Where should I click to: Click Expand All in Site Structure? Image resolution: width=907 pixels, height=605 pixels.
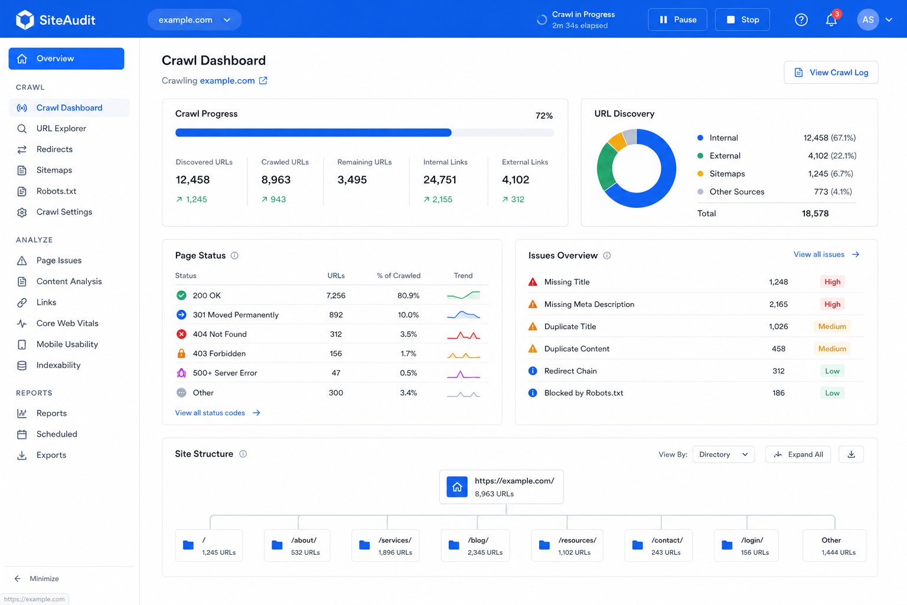[798, 454]
